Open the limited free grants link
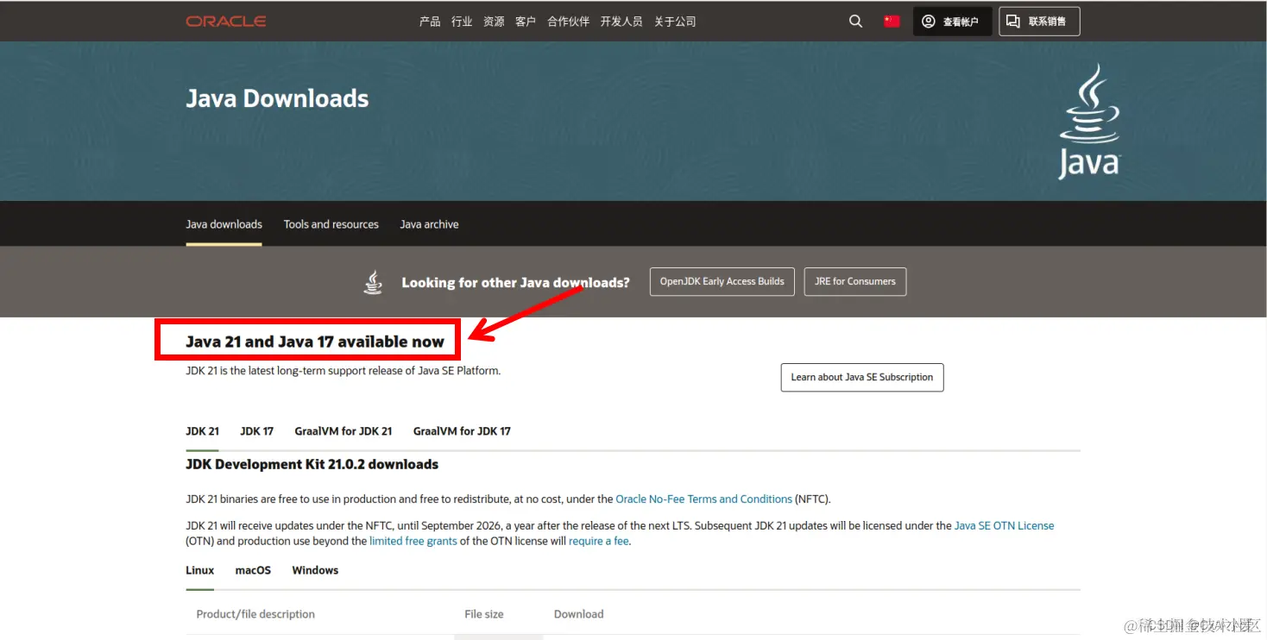Viewport: 1267px width, 640px height. (413, 541)
